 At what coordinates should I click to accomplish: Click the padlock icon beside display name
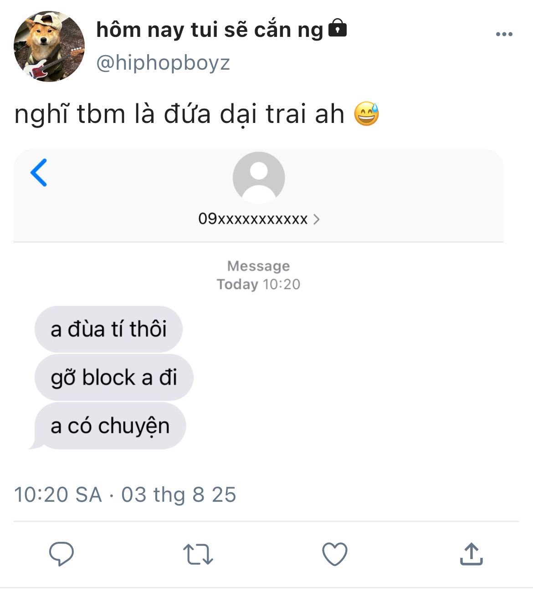tap(338, 28)
